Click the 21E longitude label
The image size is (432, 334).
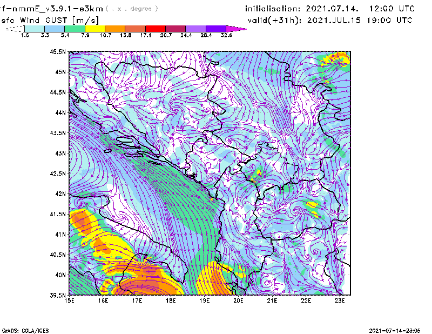click(x=272, y=300)
